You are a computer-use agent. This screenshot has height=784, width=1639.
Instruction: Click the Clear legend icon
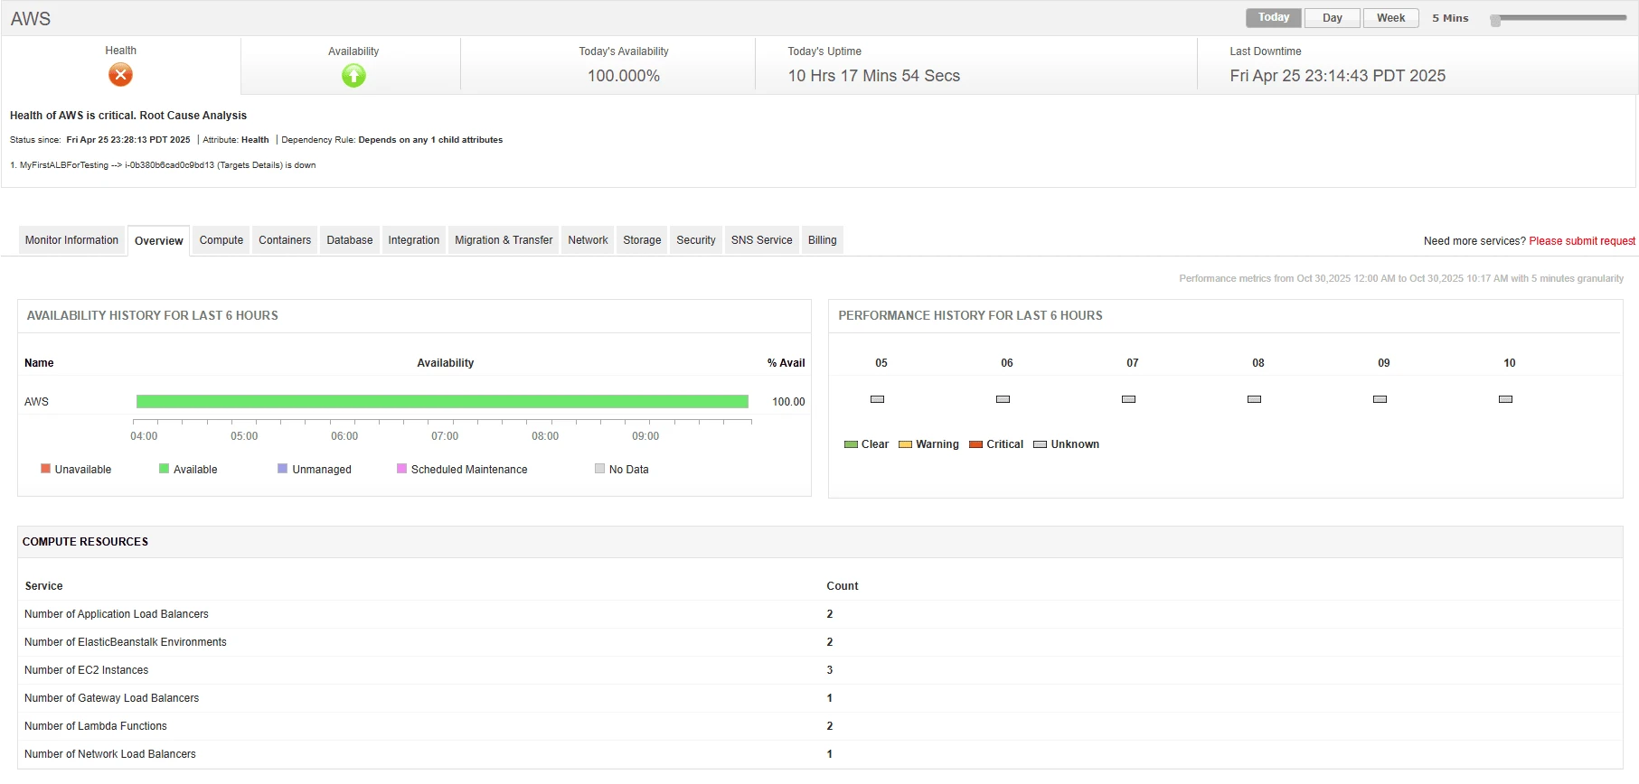(851, 444)
